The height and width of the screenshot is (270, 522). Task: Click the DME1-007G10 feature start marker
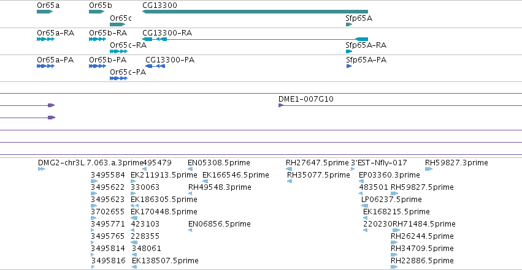[281, 105]
